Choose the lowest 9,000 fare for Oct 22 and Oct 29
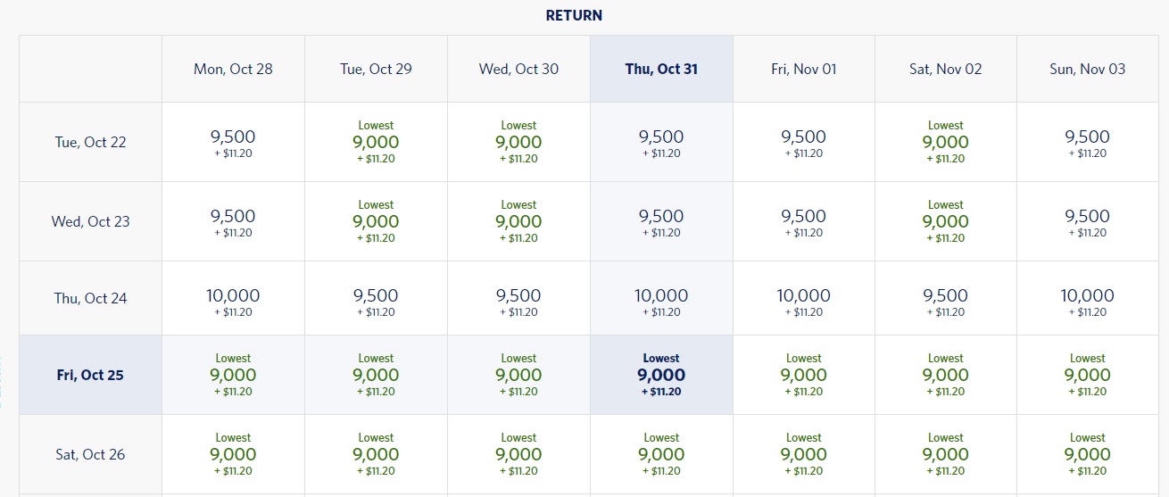This screenshot has width=1169, height=497. (x=376, y=142)
